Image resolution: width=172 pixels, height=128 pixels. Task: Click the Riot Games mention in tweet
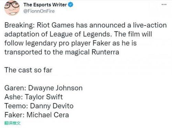pos(55,25)
